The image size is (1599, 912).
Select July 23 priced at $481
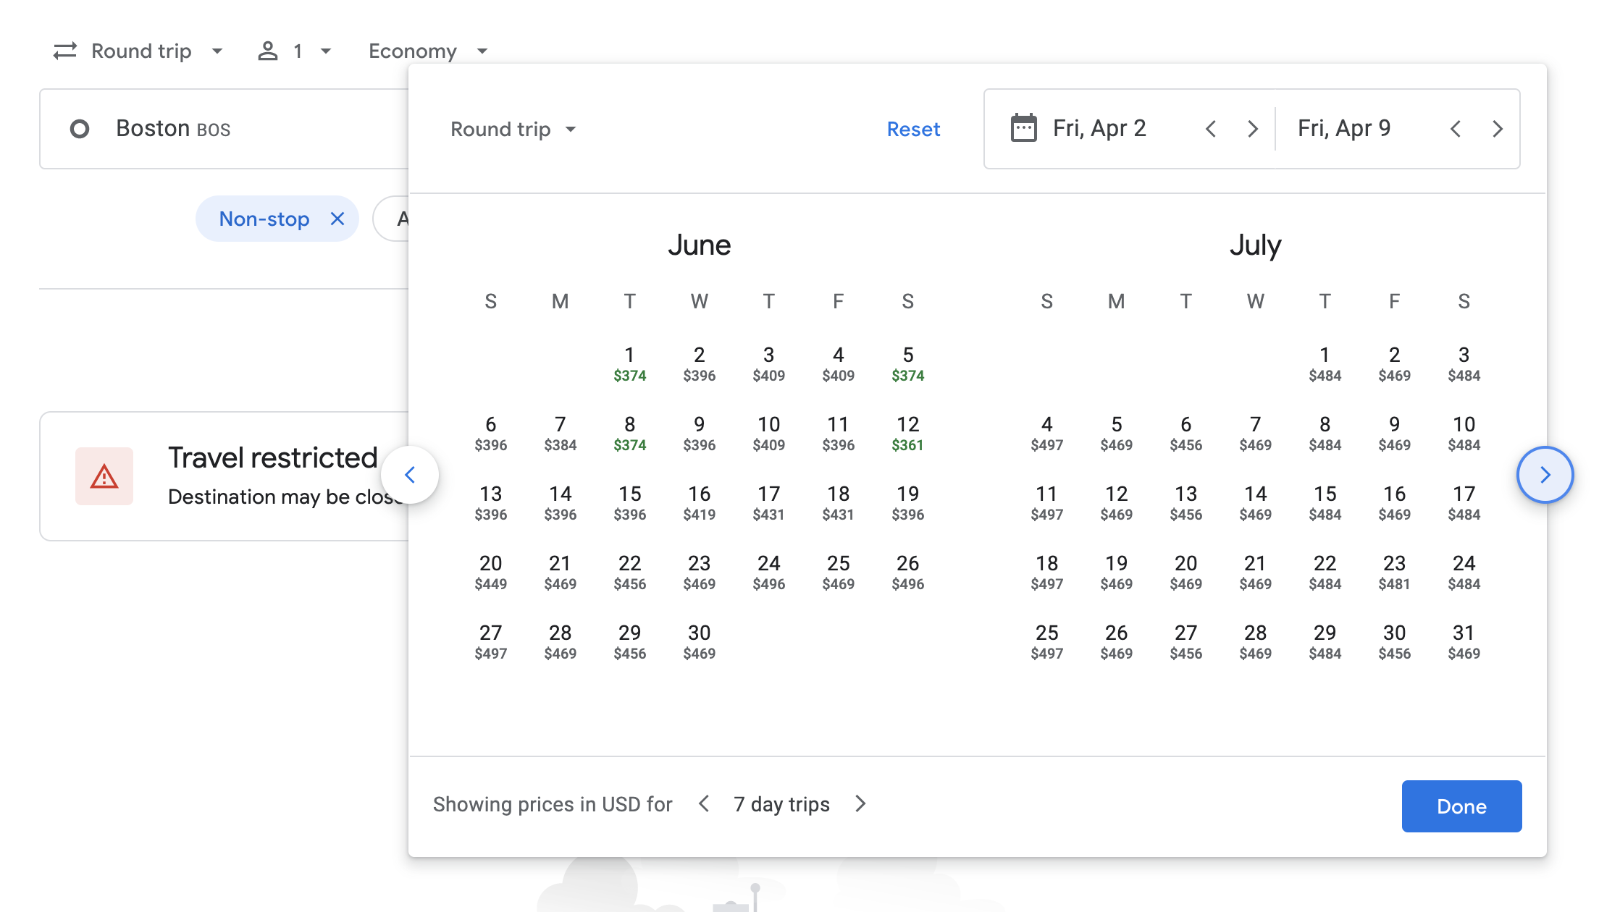coord(1394,572)
